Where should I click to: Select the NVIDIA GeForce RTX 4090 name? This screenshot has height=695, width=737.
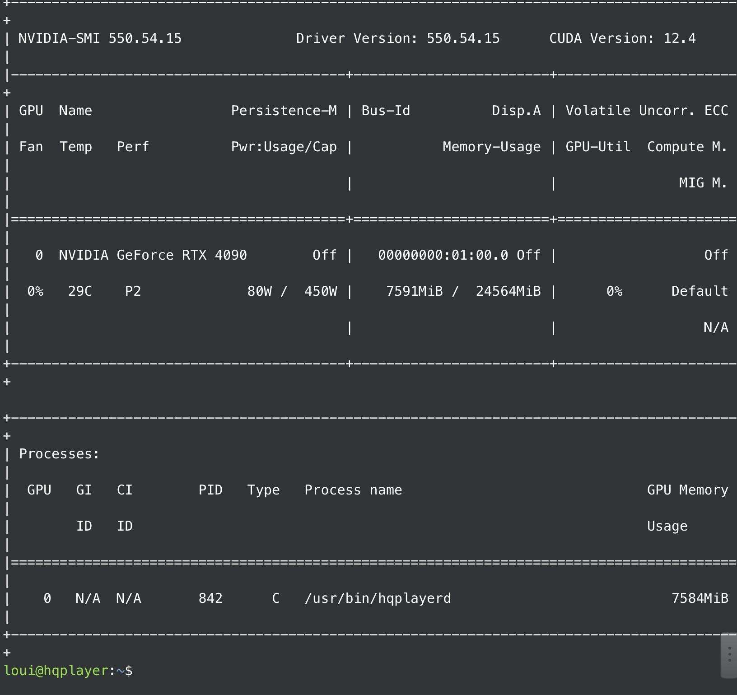pyautogui.click(x=153, y=255)
